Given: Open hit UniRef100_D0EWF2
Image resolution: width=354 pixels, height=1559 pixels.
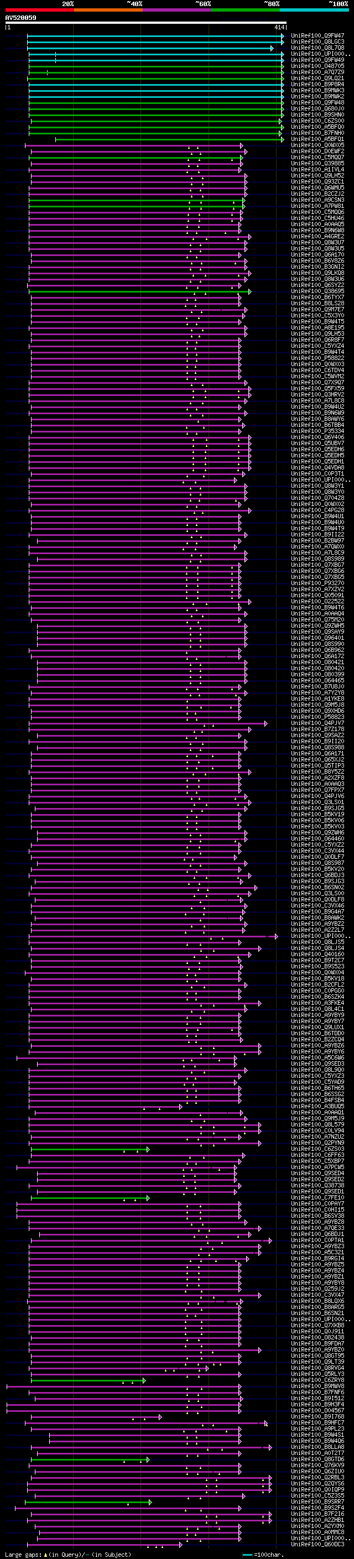Looking at the screenshot, I should point(317,152).
